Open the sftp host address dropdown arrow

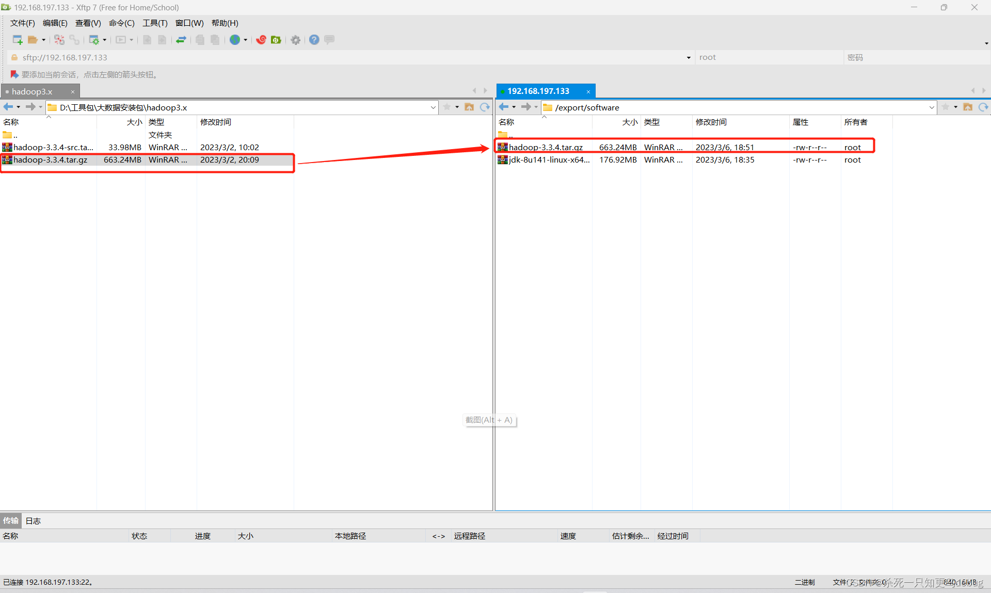click(689, 58)
